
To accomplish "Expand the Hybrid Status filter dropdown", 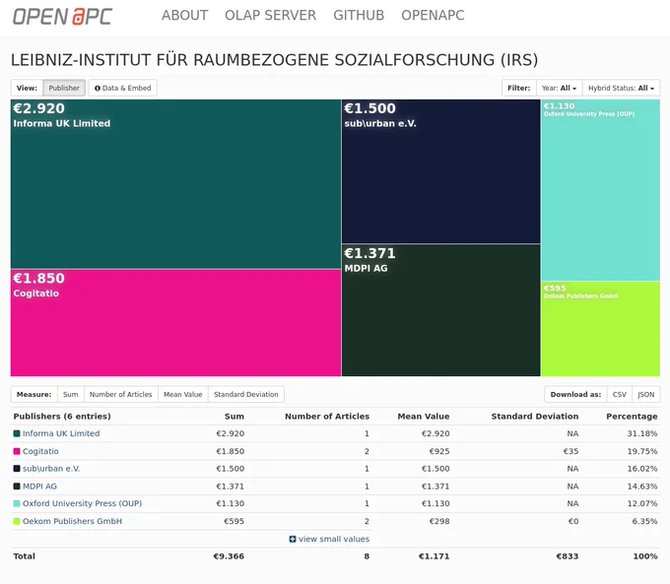I will point(621,88).
